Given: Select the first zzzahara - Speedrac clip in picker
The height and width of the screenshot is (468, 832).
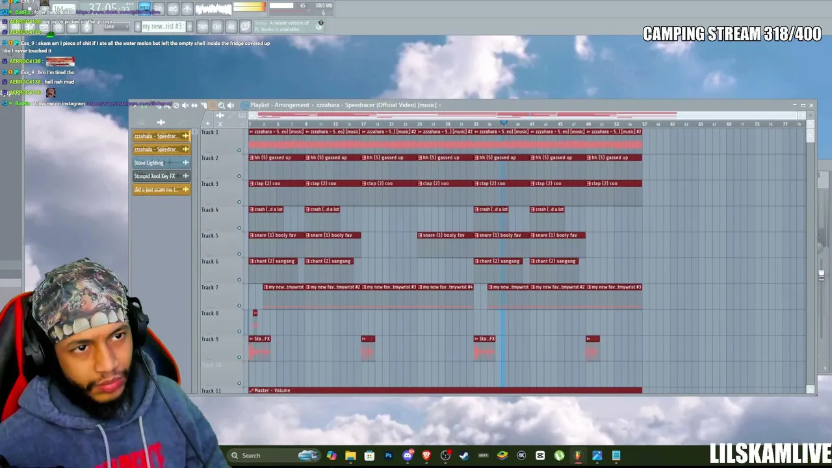Looking at the screenshot, I should pos(161,136).
